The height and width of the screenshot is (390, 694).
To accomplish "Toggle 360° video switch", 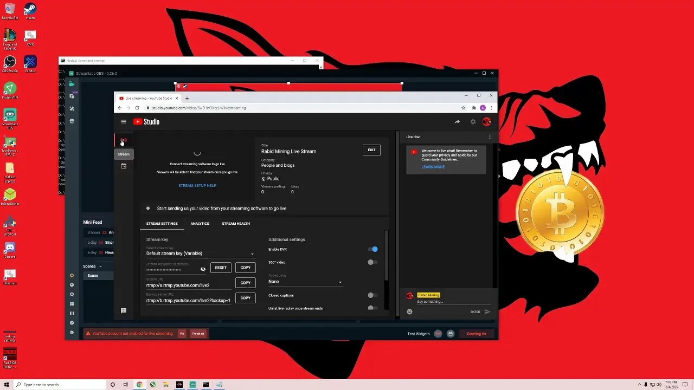I will pyautogui.click(x=372, y=262).
